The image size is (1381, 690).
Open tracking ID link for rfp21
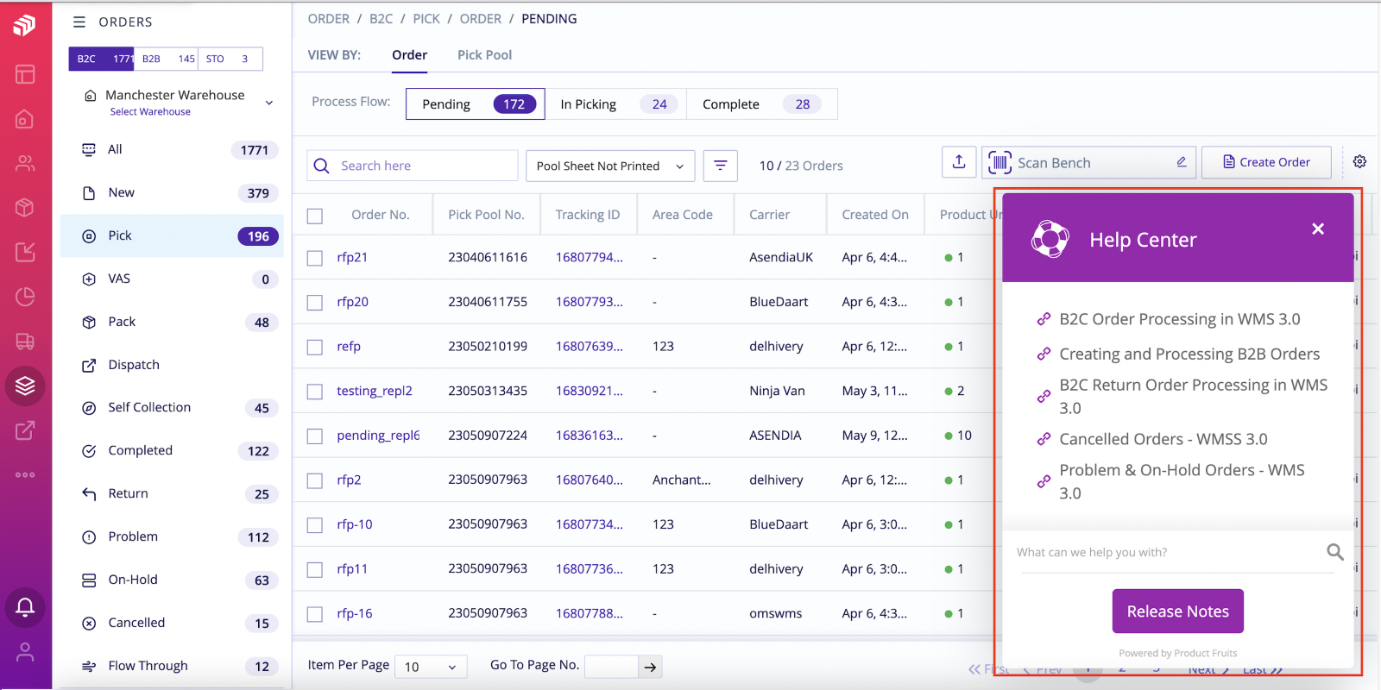pyautogui.click(x=590, y=257)
